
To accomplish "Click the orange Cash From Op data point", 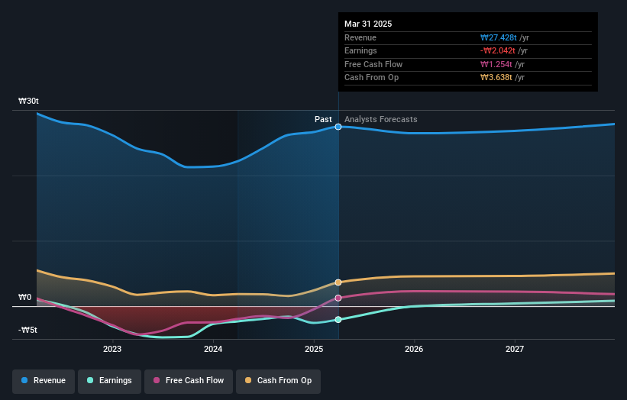I will (x=338, y=282).
